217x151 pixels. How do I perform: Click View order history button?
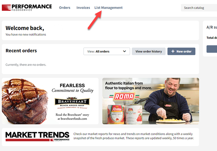[x=149, y=51]
